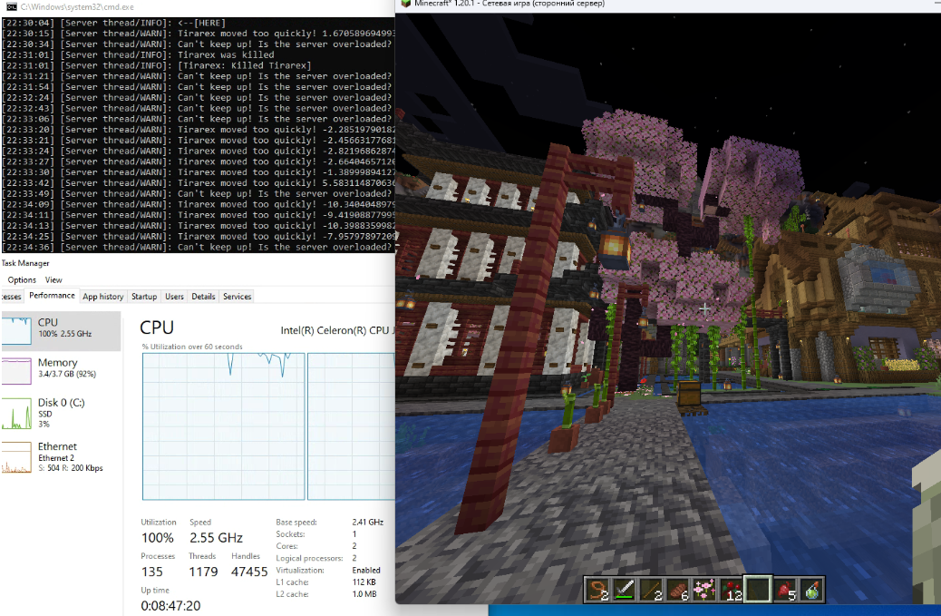Click the Intel(R) Celeron(R) CPU name

click(337, 330)
